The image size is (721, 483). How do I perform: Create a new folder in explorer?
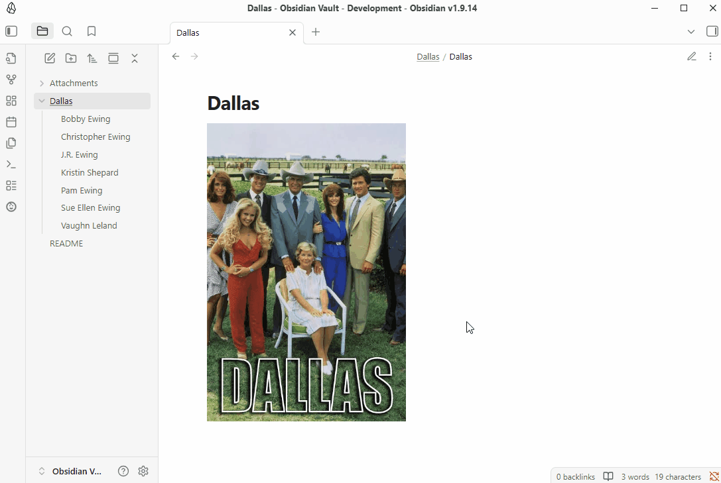(x=71, y=58)
